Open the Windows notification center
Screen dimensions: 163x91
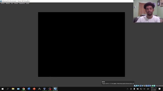click(x=160, y=89)
